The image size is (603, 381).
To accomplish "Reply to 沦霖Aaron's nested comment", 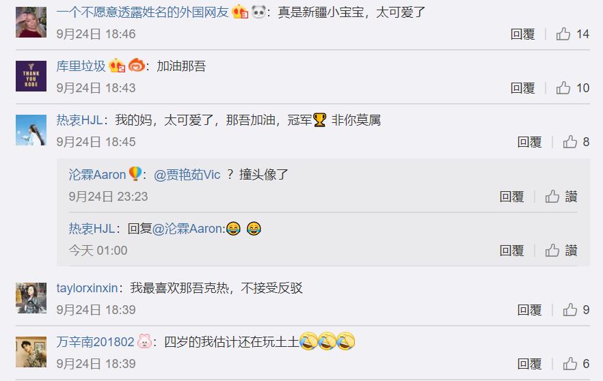I will 512,197.
